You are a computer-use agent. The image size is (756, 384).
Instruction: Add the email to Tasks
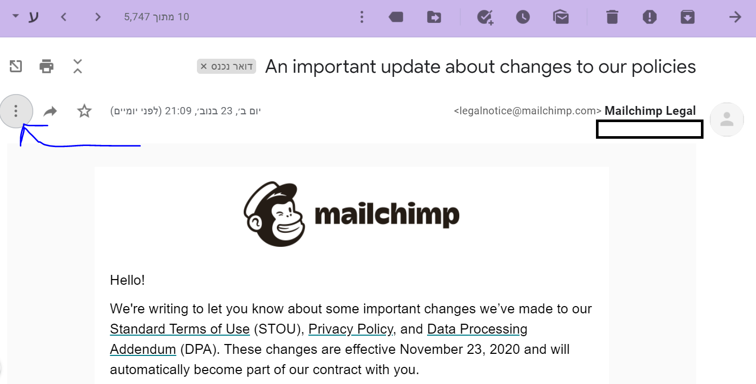(485, 17)
